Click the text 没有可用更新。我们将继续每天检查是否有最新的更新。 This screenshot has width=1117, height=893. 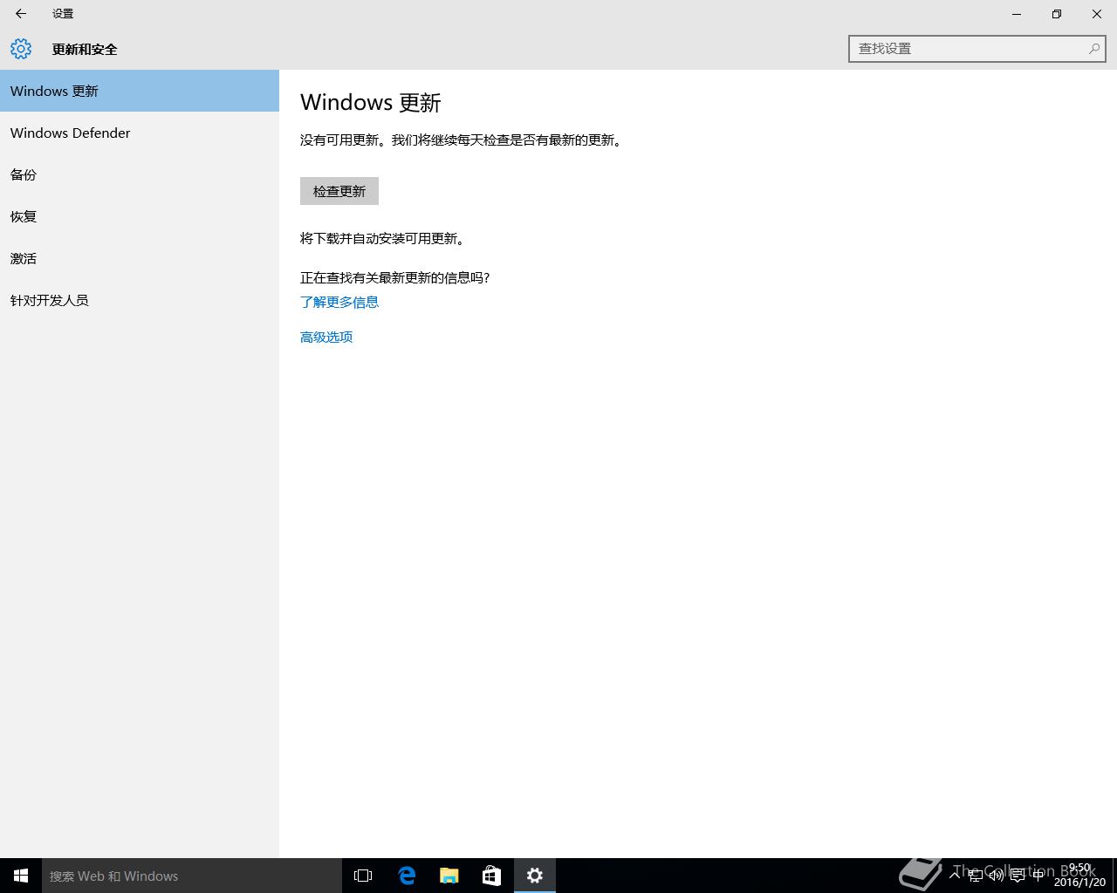pos(463,140)
